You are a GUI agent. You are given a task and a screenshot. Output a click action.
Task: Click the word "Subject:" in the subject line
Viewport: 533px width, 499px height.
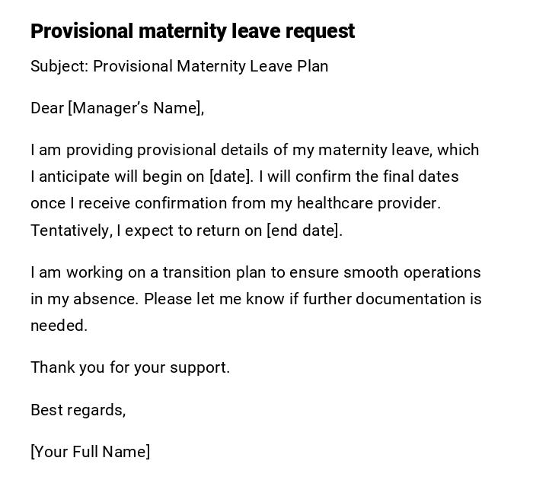coord(59,66)
